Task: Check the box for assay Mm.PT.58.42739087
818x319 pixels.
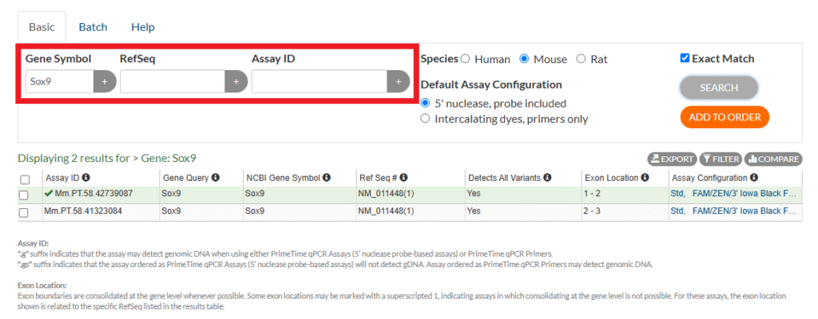Action: pyautogui.click(x=24, y=194)
